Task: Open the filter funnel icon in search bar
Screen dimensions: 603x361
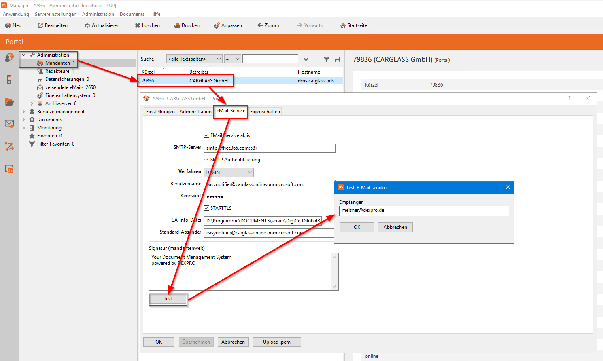Action: [x=326, y=59]
